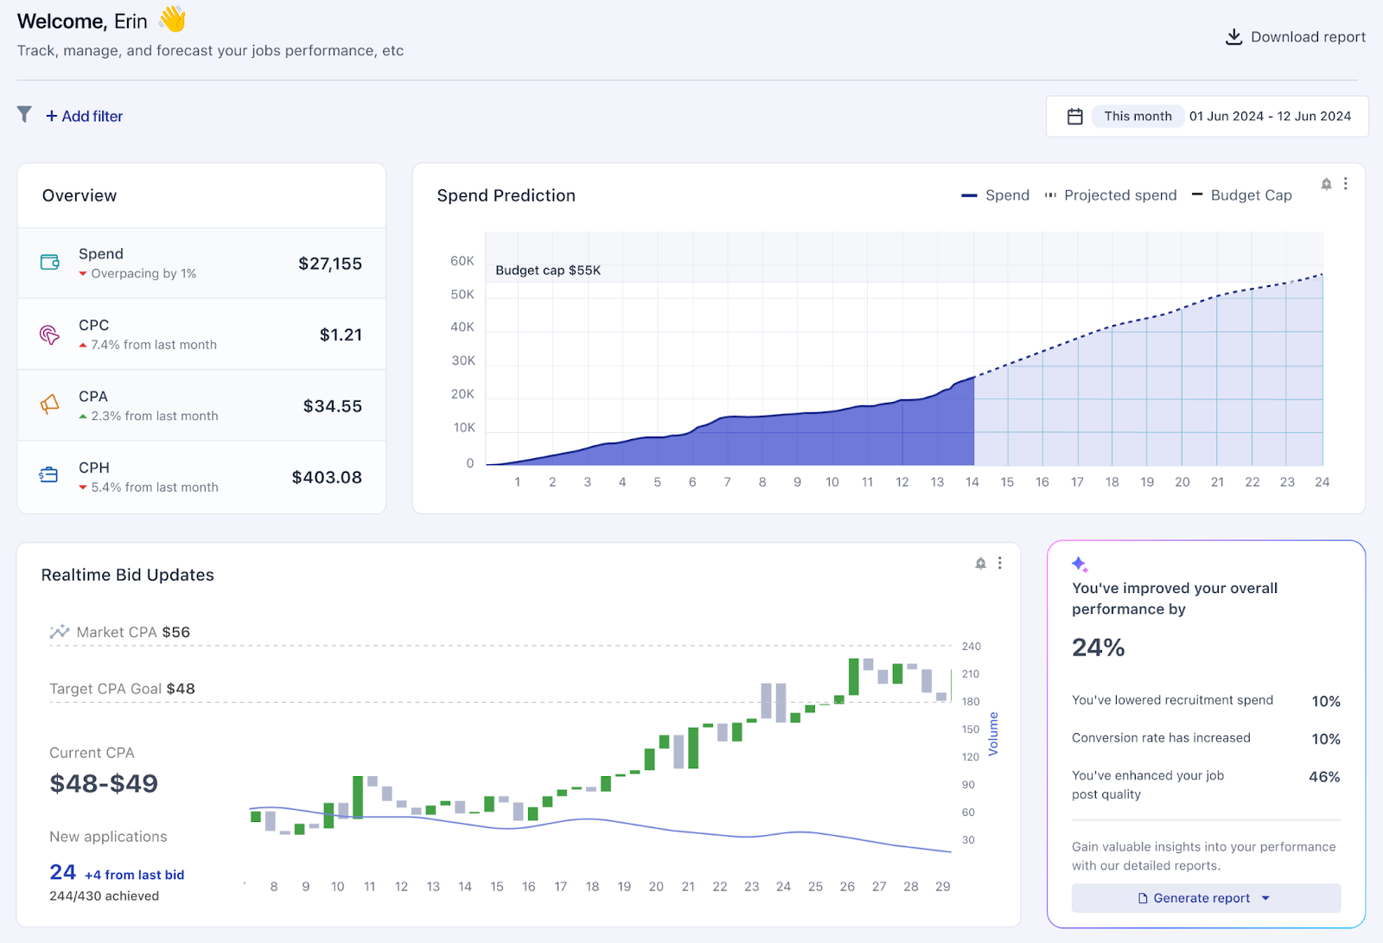Toggle Budget Cap legend item

[x=1241, y=195]
